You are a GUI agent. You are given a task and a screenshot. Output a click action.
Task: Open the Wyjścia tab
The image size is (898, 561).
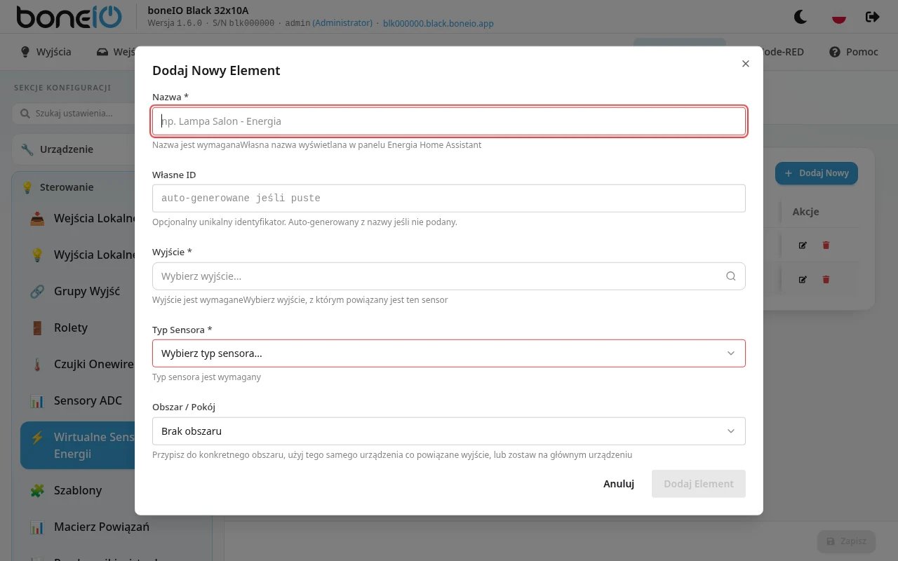[46, 52]
